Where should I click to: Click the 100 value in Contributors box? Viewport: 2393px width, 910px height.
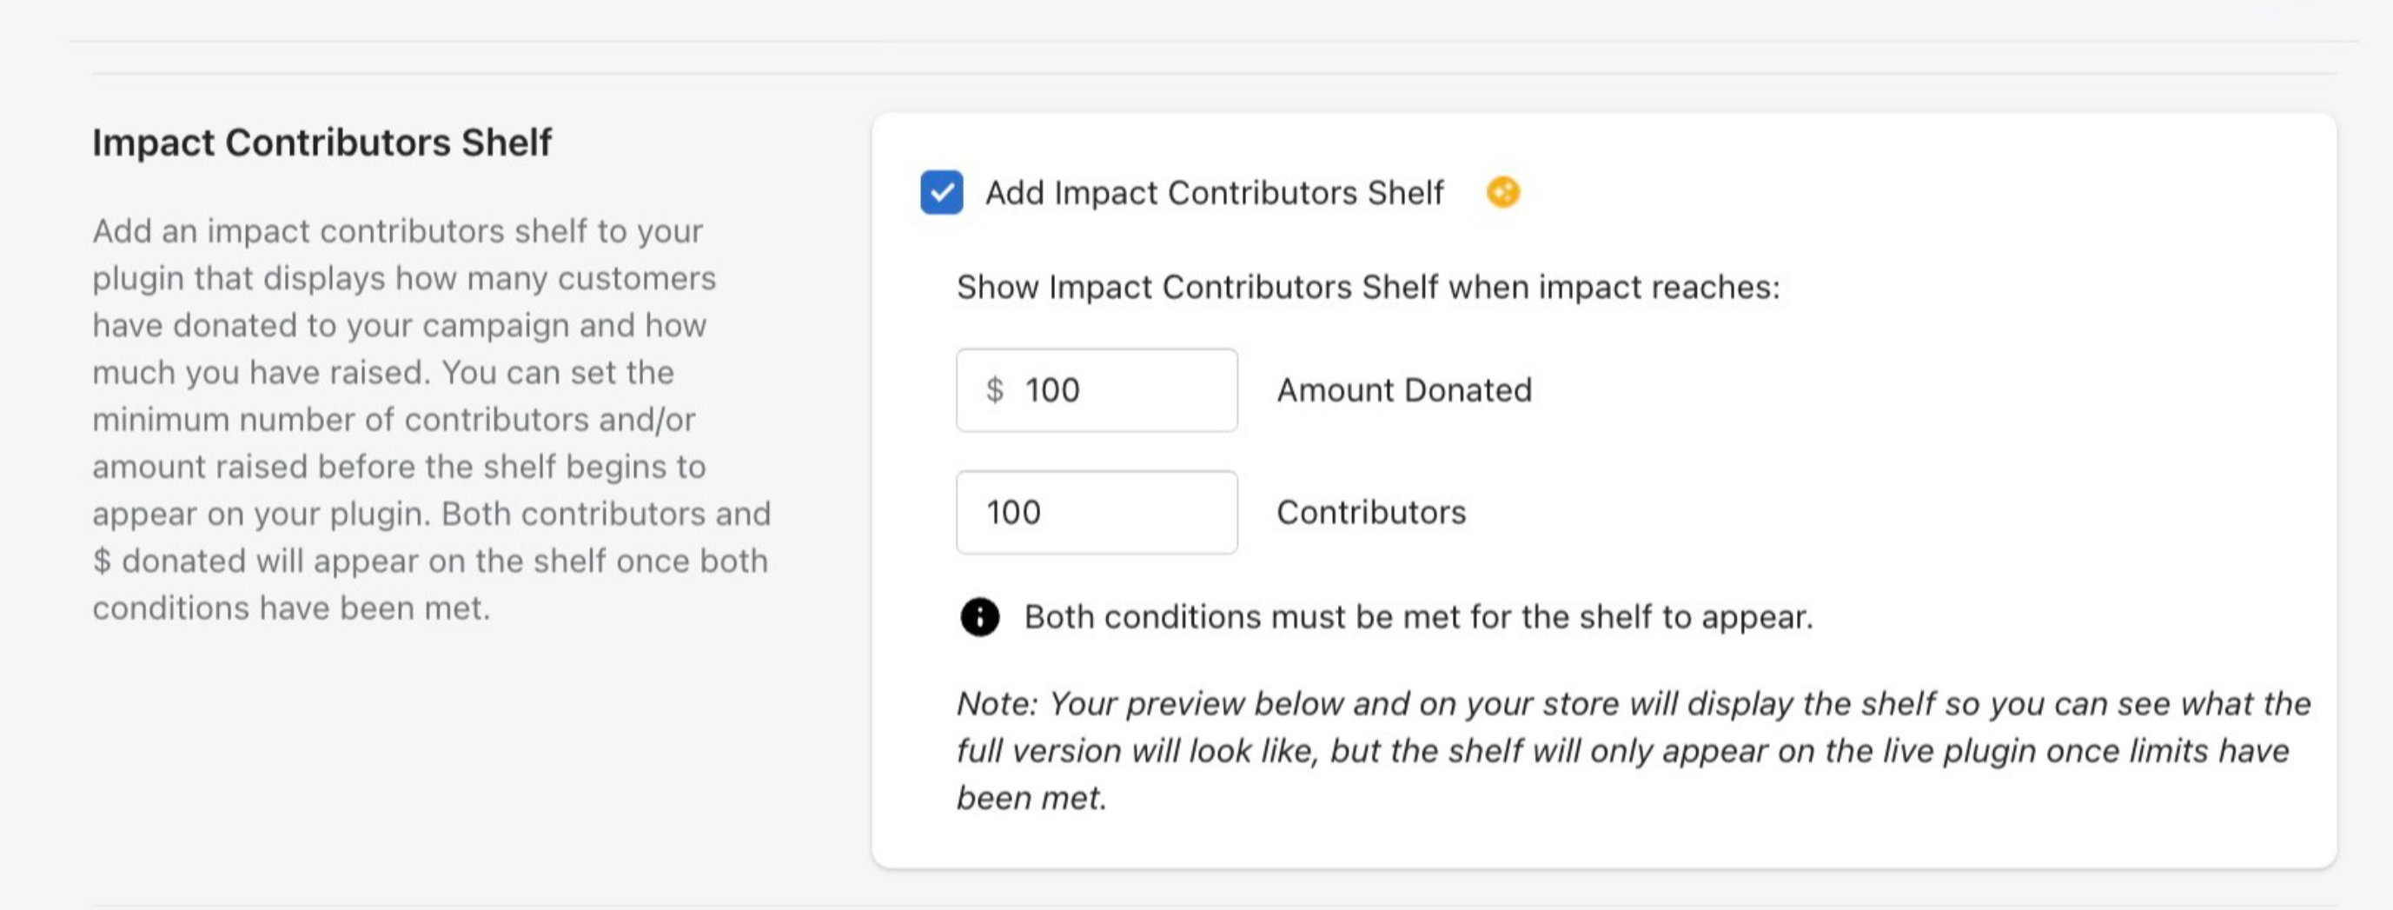point(1013,512)
